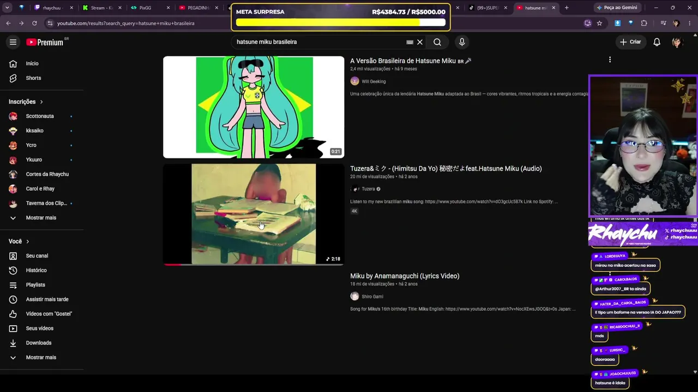Viewport: 698px width, 392px height.
Task: Click the site info icon in address bar
Action: (50, 23)
